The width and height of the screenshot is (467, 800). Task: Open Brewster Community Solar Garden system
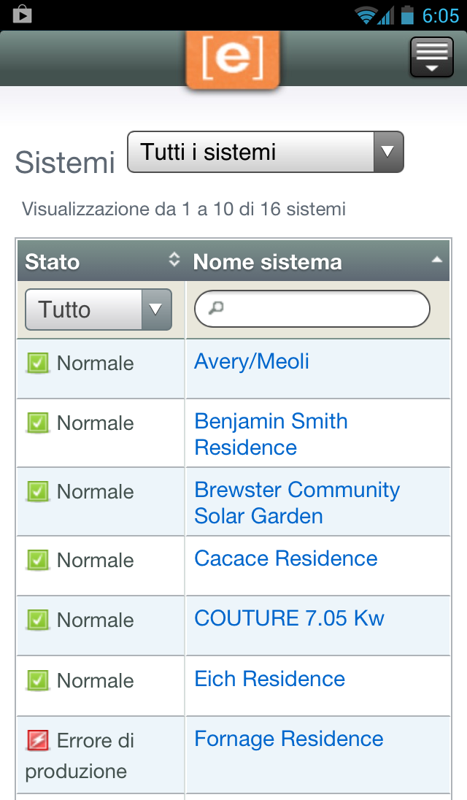click(x=297, y=502)
